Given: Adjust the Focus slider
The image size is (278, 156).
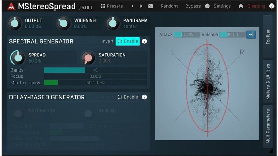Looking at the screenshot, I should (95, 76).
